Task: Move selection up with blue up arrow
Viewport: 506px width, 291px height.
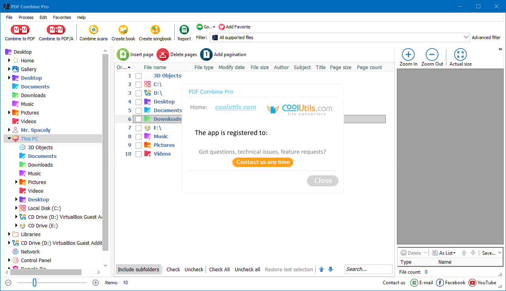Action: click(x=321, y=269)
